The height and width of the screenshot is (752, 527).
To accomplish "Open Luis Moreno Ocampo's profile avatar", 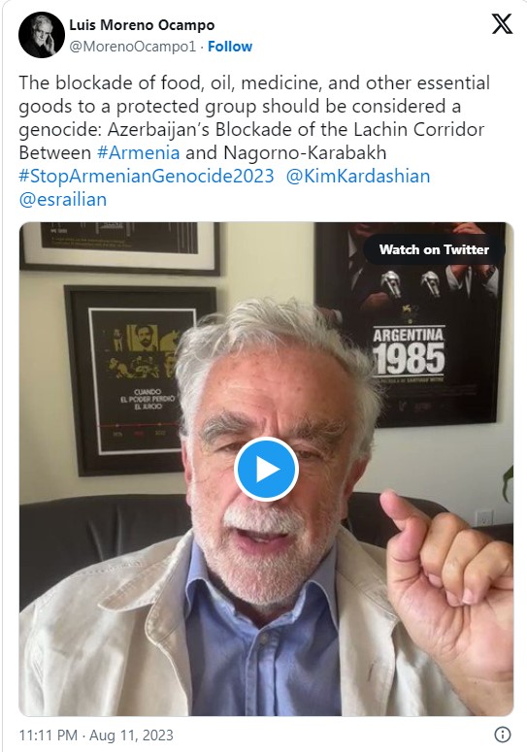I will pyautogui.click(x=41, y=35).
